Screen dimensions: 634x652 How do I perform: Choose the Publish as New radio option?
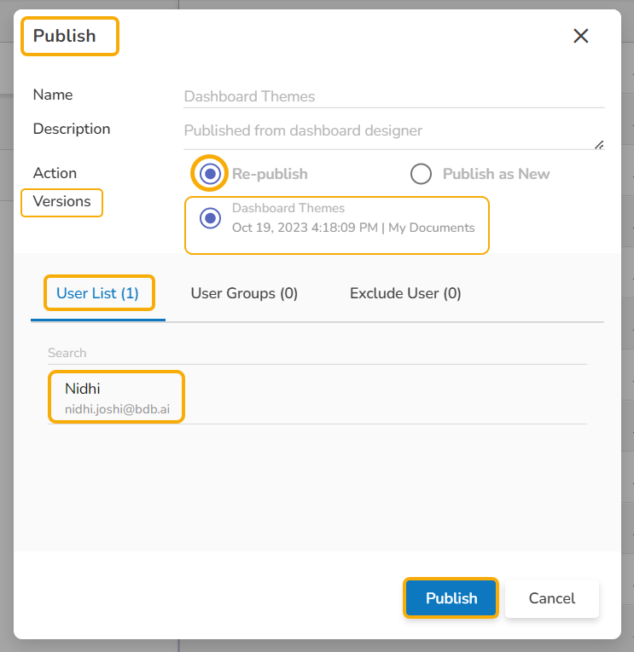point(422,174)
